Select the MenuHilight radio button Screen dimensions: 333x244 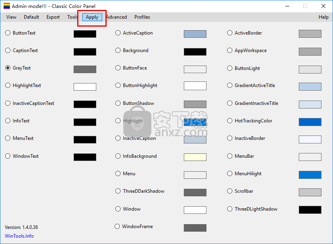click(230, 174)
